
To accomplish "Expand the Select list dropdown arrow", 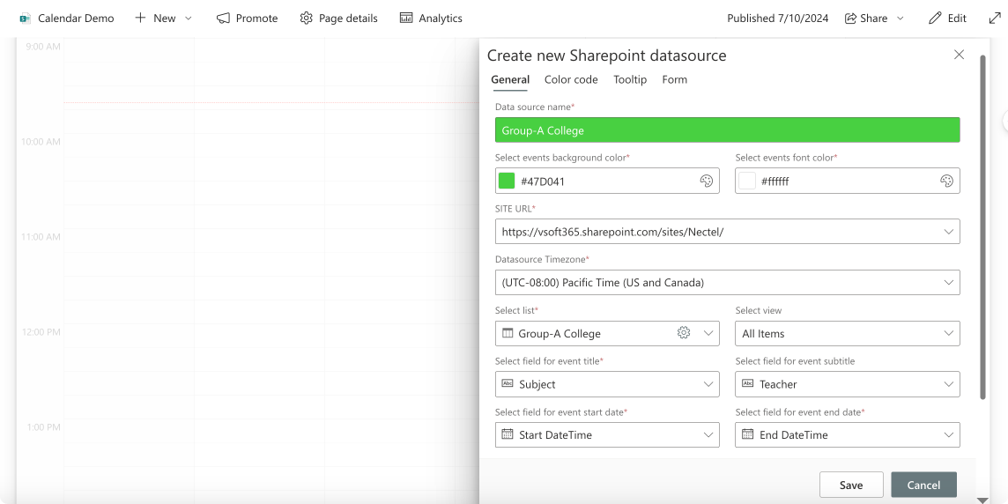I will 708,333.
